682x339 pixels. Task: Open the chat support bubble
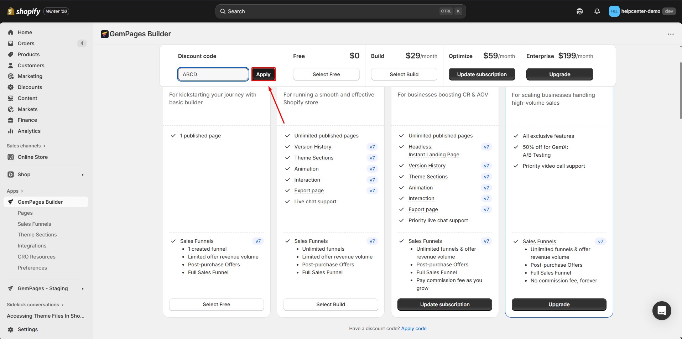click(x=661, y=311)
